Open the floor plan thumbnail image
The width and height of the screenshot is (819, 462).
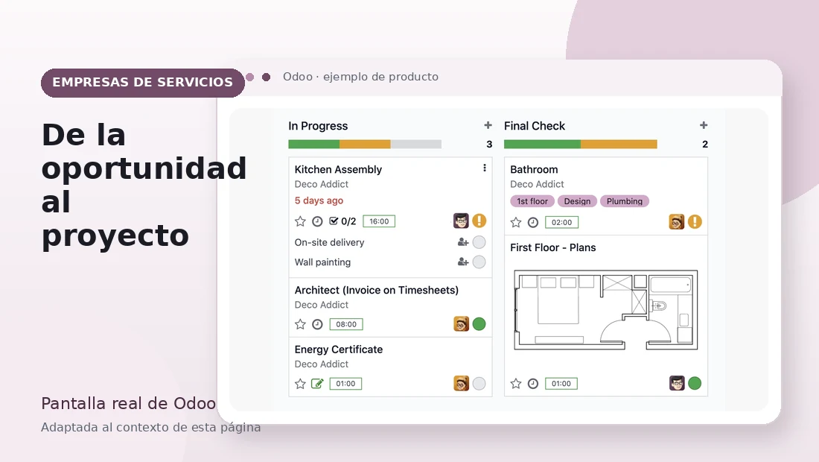pos(606,310)
